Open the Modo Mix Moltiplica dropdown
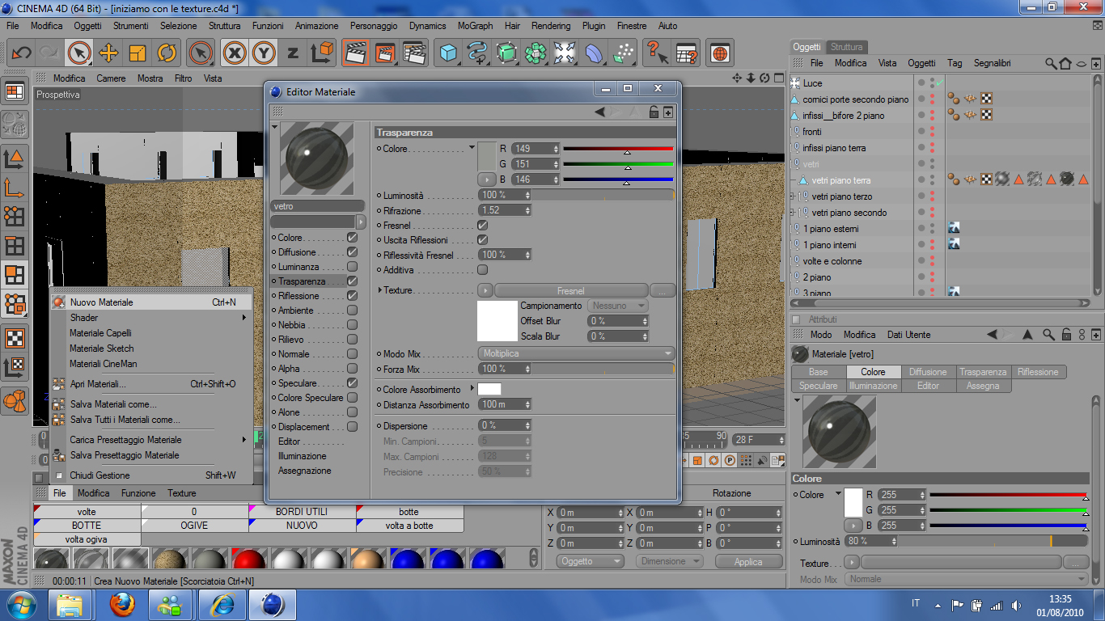The width and height of the screenshot is (1105, 621). [576, 354]
